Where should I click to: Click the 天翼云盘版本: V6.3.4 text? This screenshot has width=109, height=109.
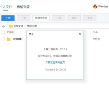click(x=55, y=49)
